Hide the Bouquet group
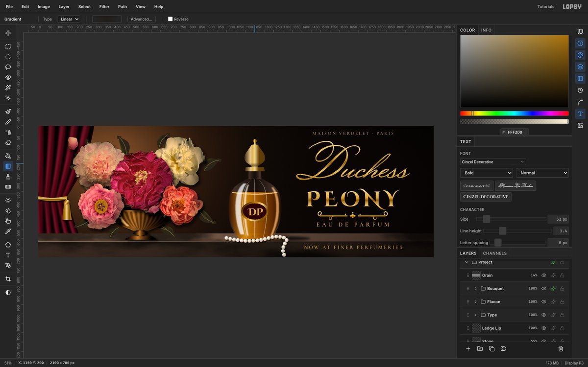This screenshot has height=367, width=588. (544, 289)
